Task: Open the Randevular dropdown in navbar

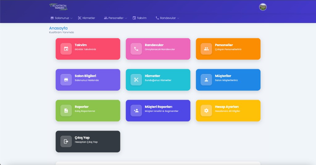Action: click(x=168, y=18)
